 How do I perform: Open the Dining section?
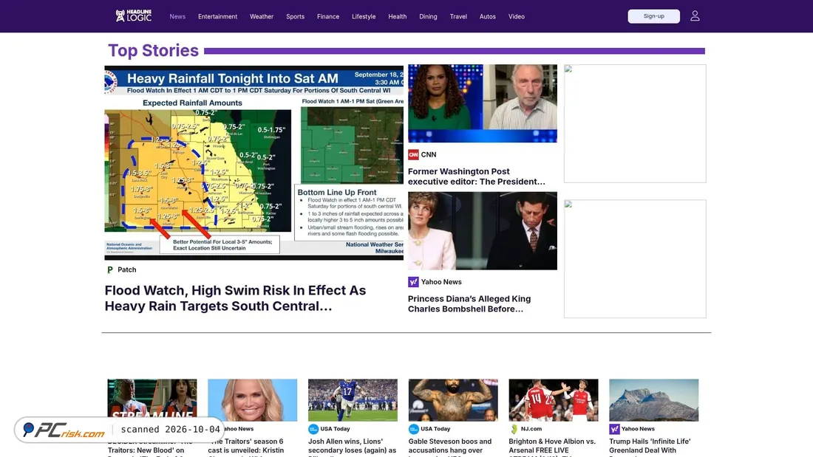click(428, 16)
